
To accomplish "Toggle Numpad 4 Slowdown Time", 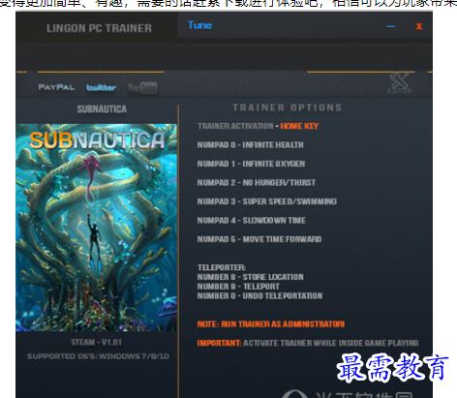I will [252, 221].
